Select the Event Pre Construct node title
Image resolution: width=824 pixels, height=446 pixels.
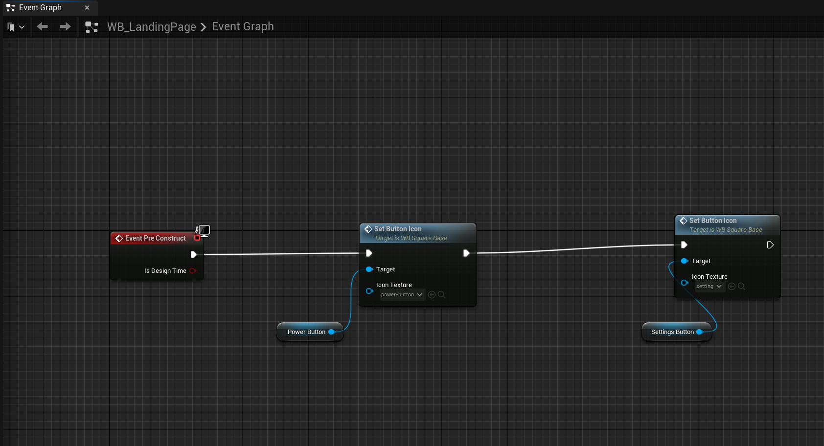(x=156, y=238)
